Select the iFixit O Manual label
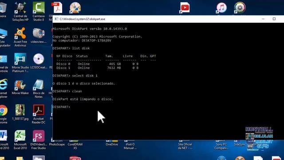The width and height of the screenshot is (284, 160). pyautogui.click(x=130, y=146)
